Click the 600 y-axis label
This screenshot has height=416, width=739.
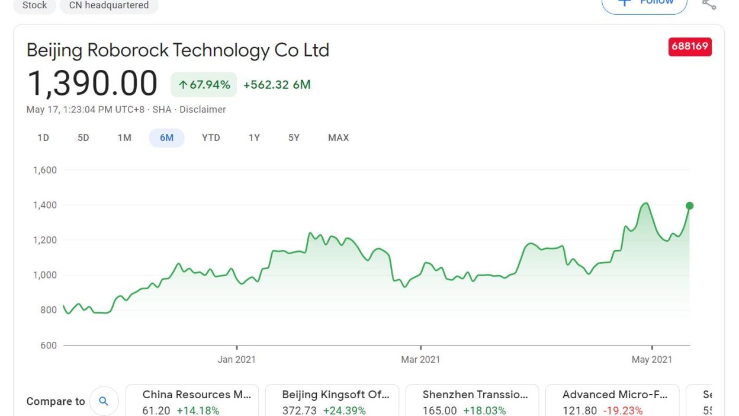pos(49,345)
